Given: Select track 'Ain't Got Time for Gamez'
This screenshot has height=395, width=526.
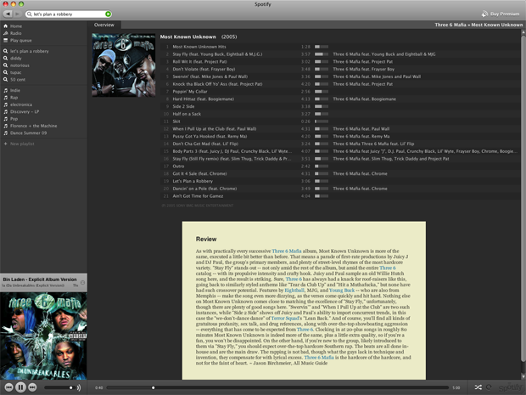Looking at the screenshot, I should click(x=198, y=196).
